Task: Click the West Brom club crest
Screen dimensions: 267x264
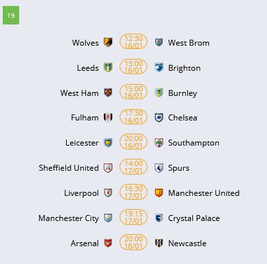Action: [x=159, y=42]
